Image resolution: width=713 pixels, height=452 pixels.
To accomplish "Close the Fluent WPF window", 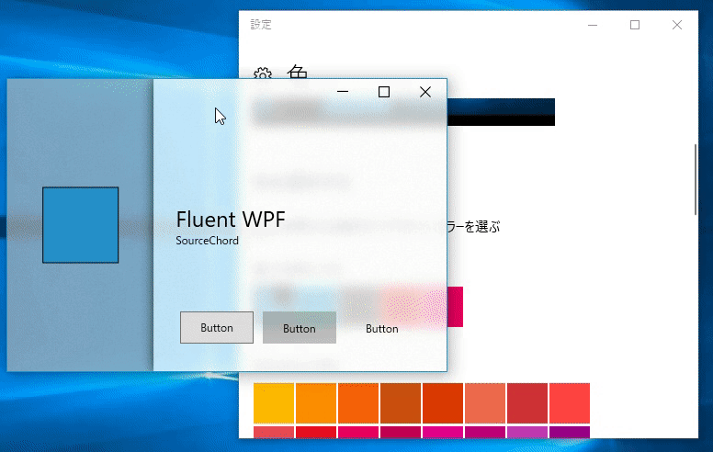I will (x=425, y=92).
